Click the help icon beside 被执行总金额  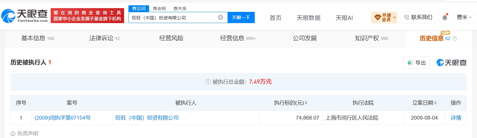tap(208, 81)
